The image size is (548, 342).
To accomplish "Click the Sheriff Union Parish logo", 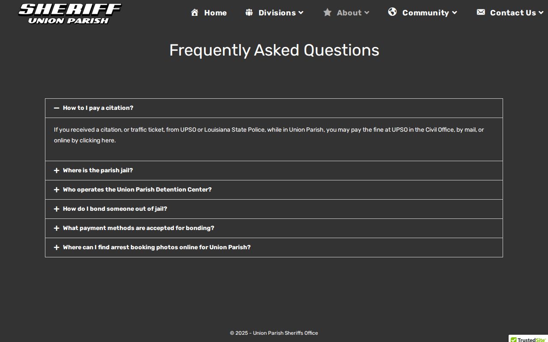I will (70, 14).
